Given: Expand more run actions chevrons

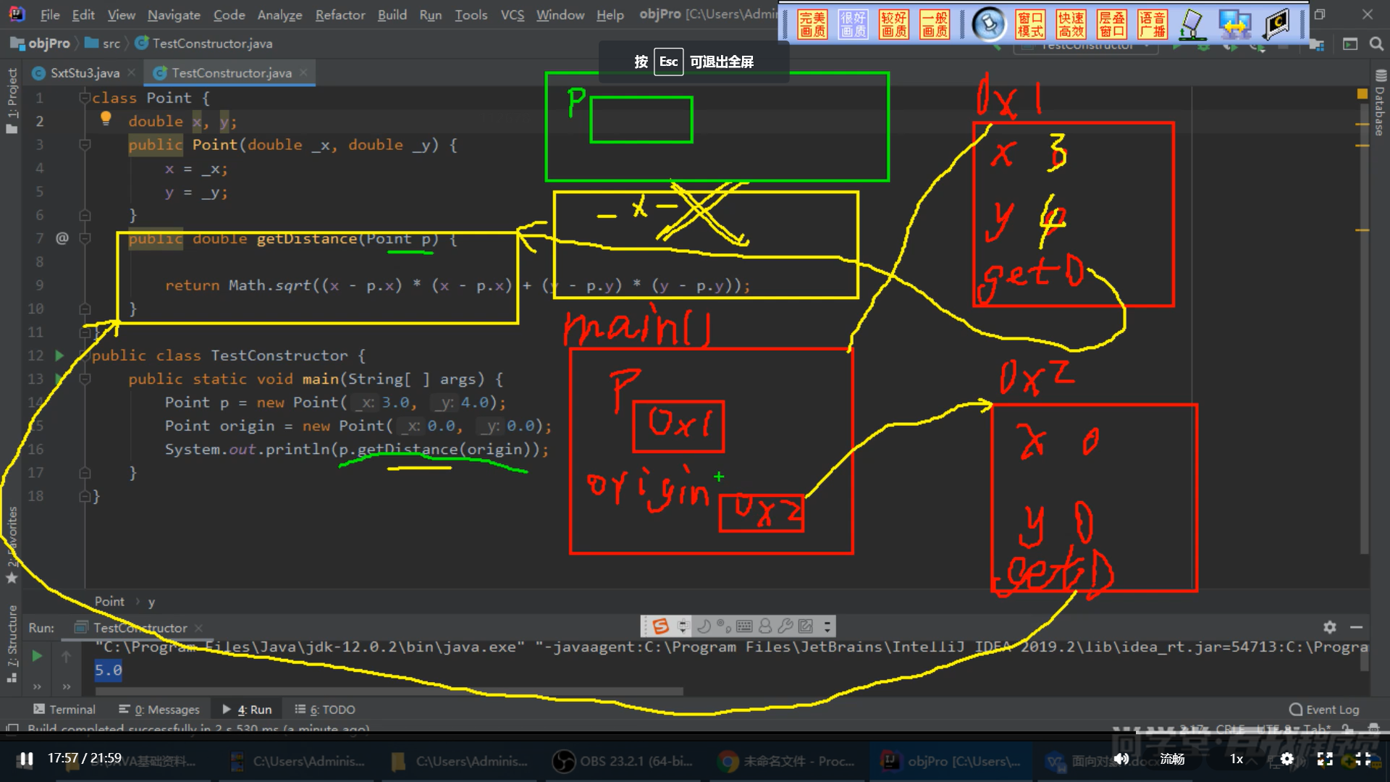Looking at the screenshot, I should [37, 686].
